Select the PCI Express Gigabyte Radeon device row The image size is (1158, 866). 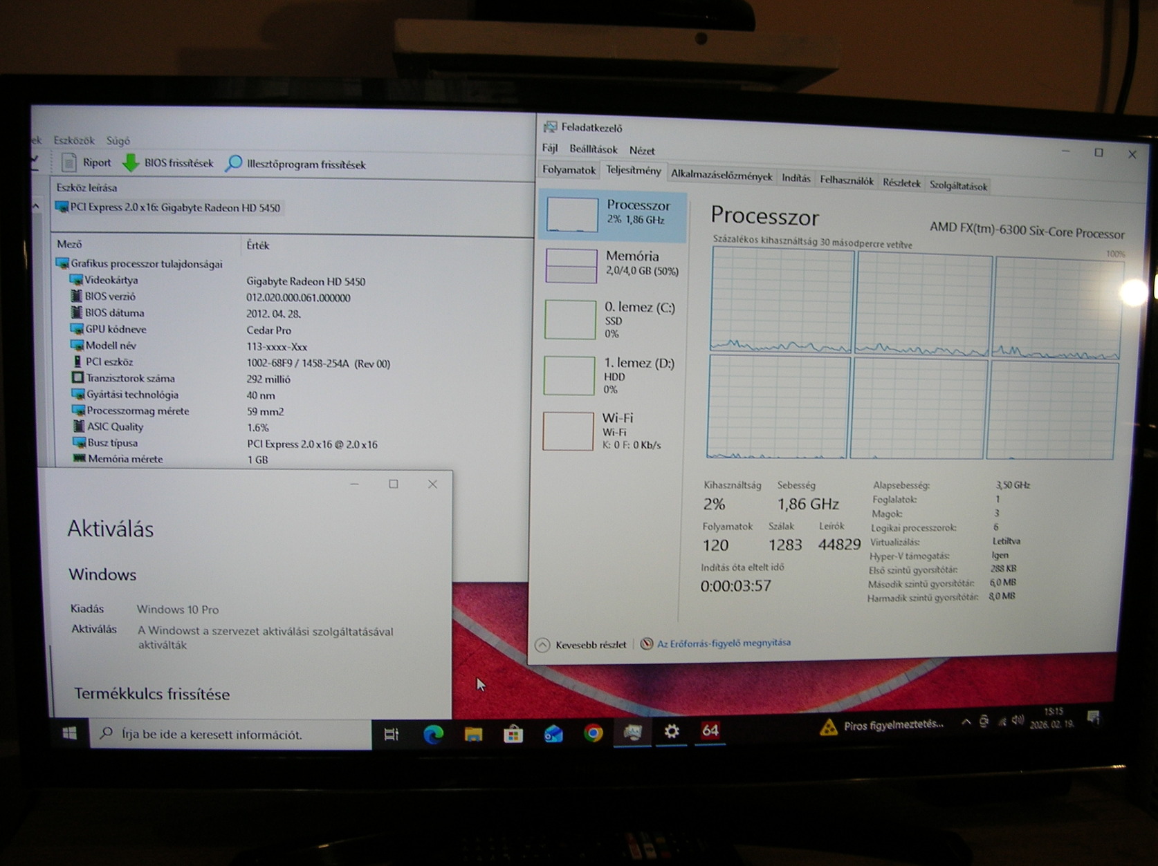coord(168,207)
